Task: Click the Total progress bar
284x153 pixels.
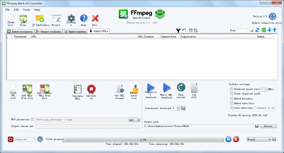Action: 143,140
